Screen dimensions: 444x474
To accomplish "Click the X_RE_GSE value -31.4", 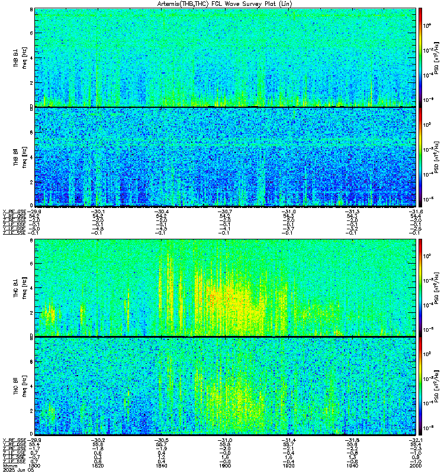I will coord(288,440).
